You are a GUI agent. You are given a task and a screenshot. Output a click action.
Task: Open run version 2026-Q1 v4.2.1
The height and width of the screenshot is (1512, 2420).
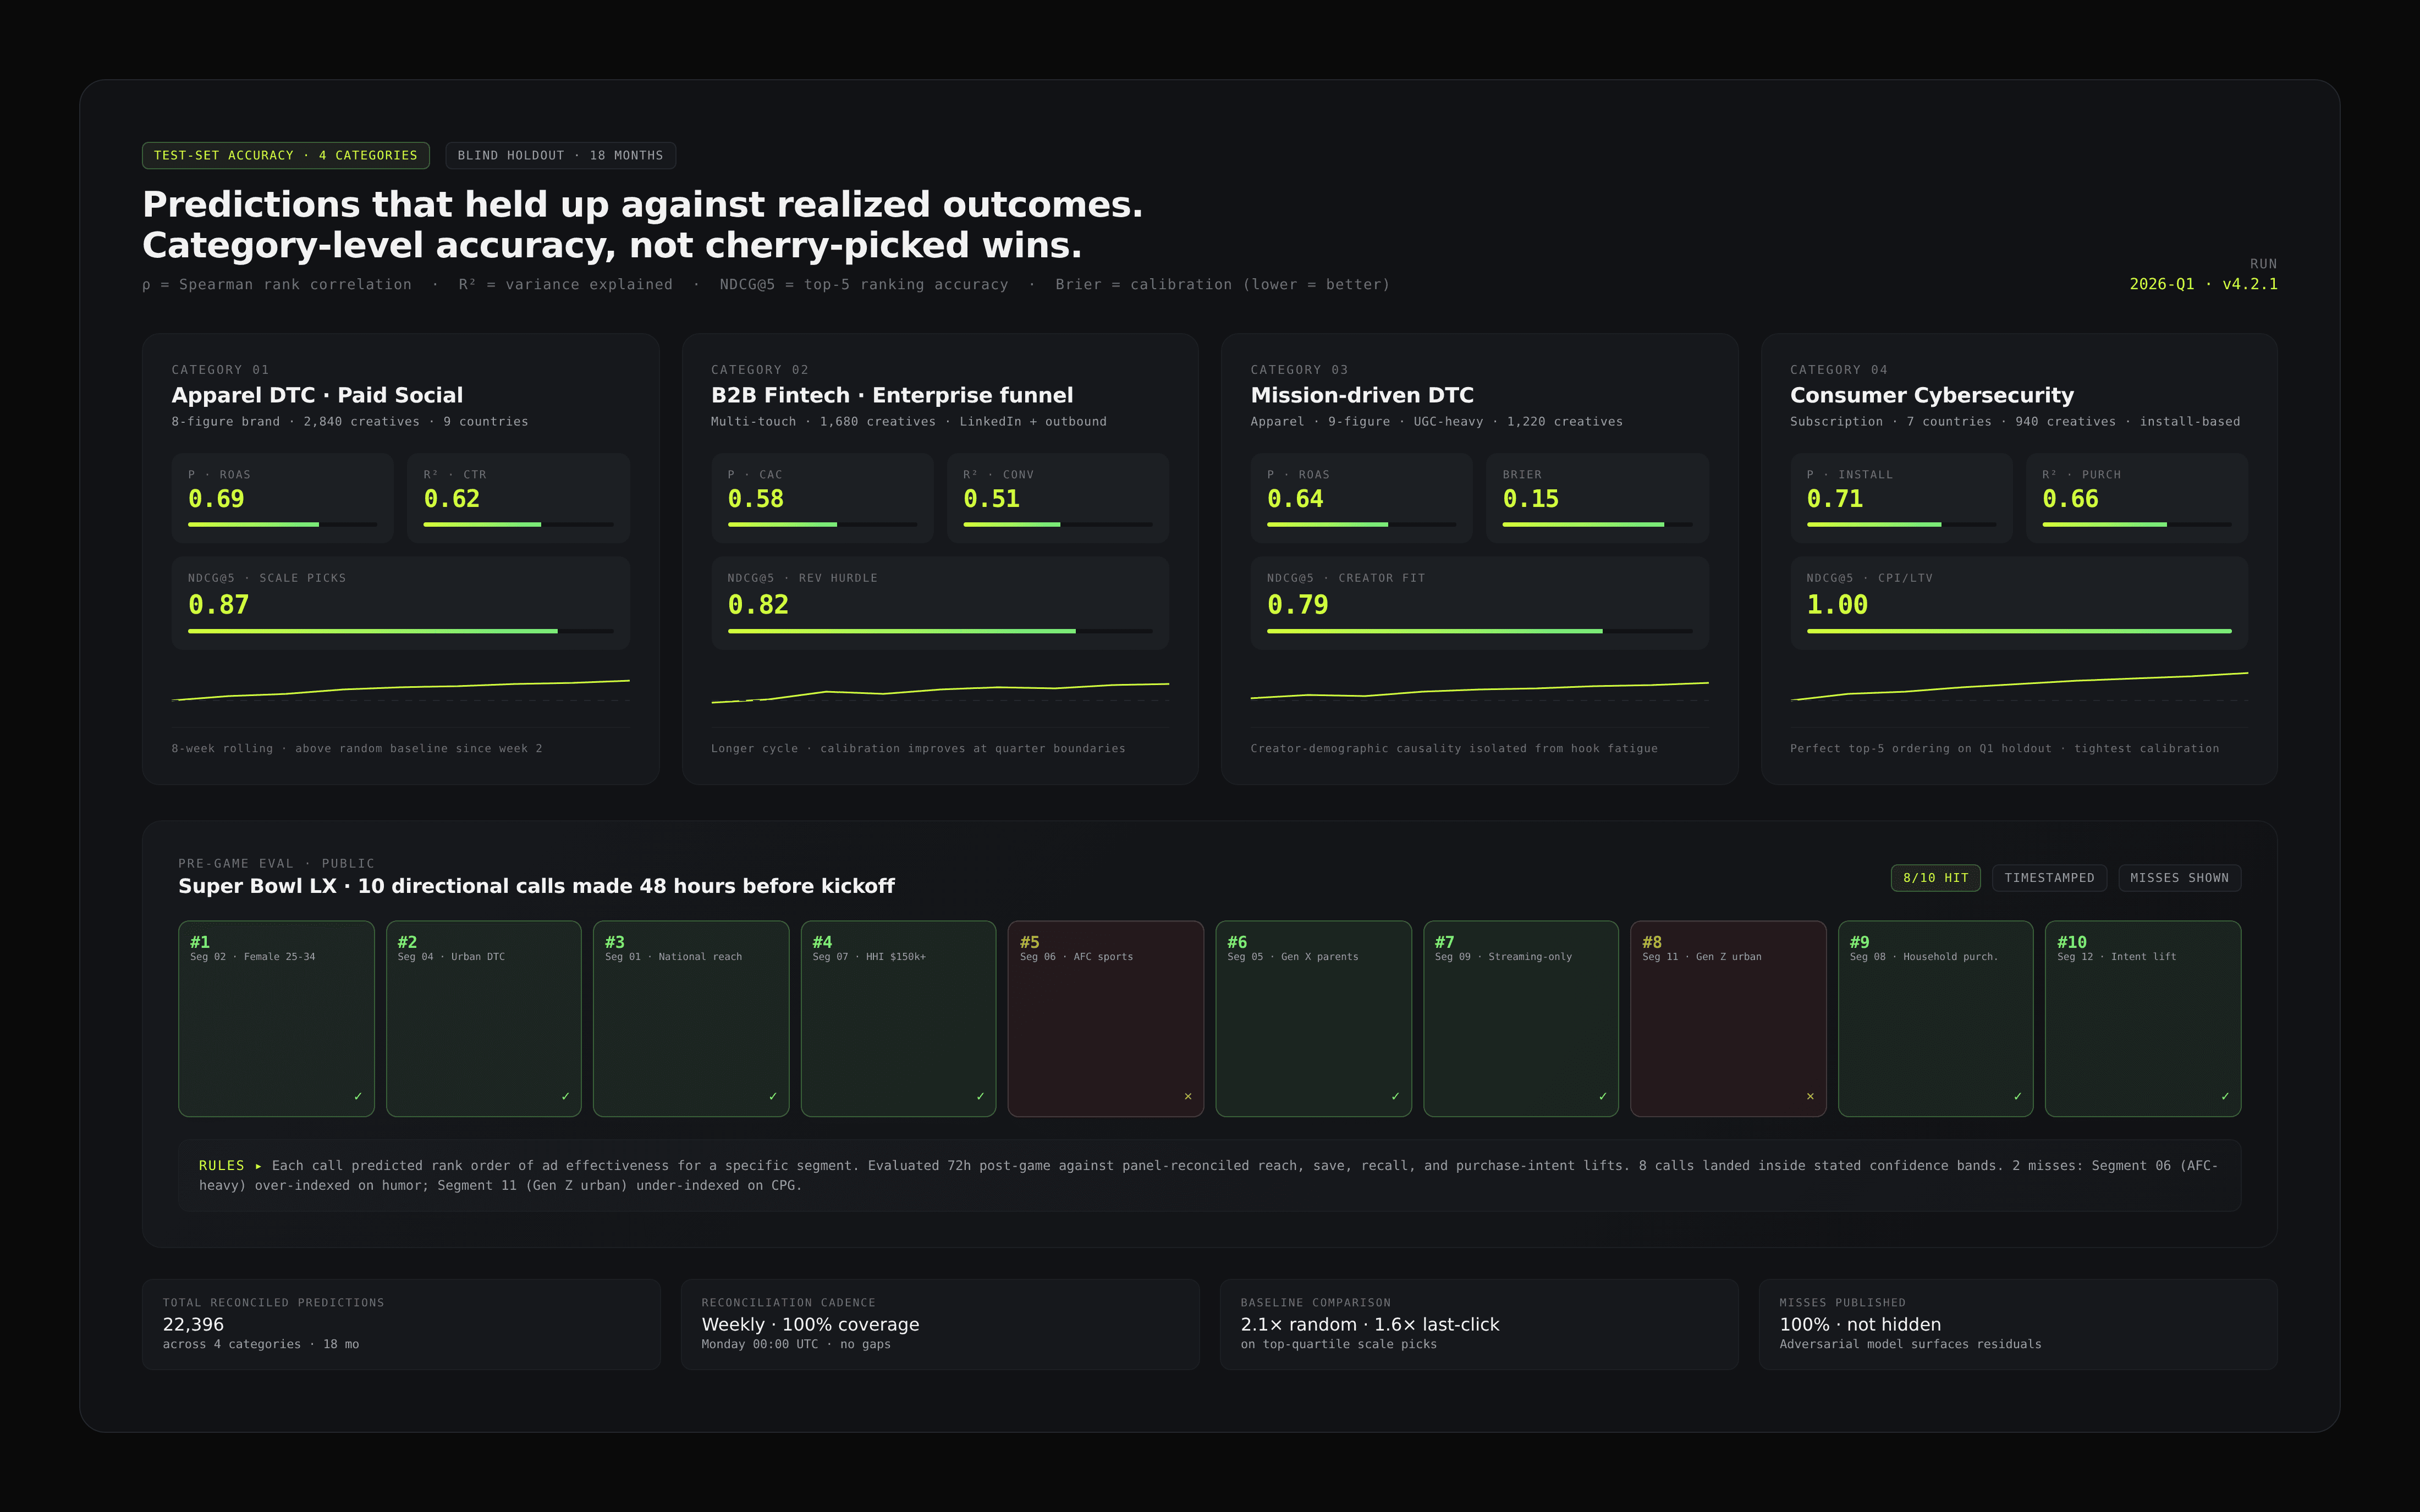(2203, 284)
